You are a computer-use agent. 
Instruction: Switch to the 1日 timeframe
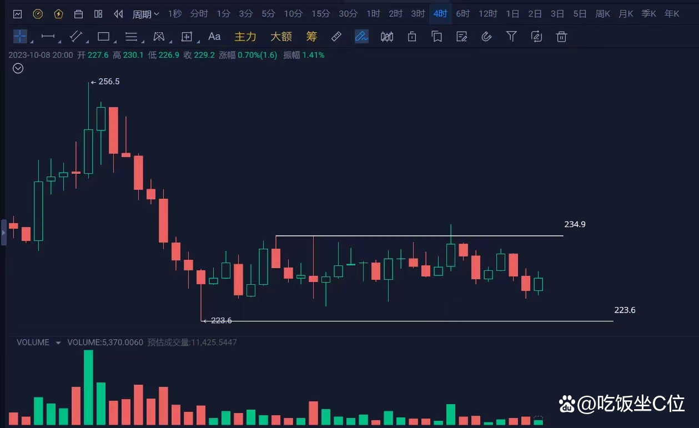point(512,14)
